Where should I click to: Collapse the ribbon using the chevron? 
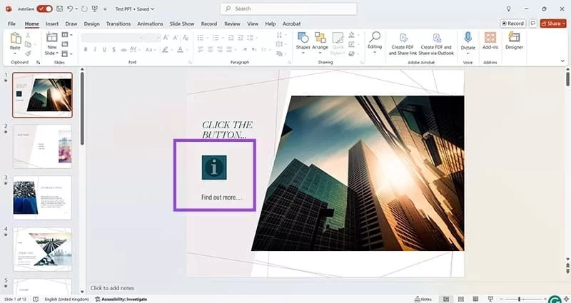[x=563, y=62]
